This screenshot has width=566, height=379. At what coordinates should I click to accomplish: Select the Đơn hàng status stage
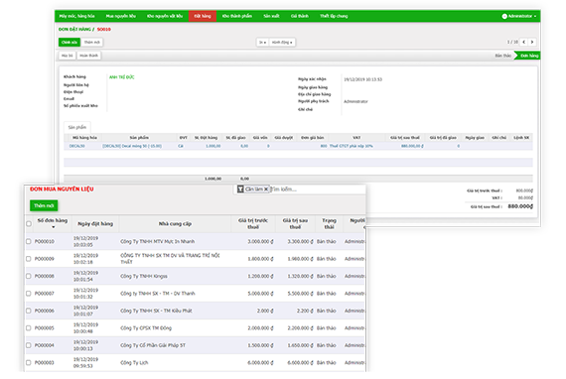[529, 56]
